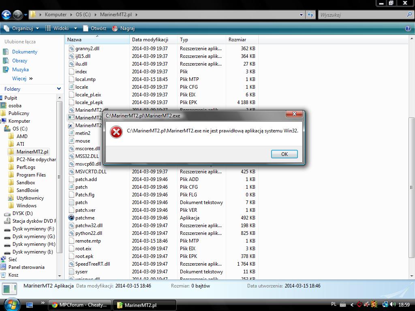Click folder tree scrollbar down arrow
The image size is (415, 311).
click(x=60, y=276)
